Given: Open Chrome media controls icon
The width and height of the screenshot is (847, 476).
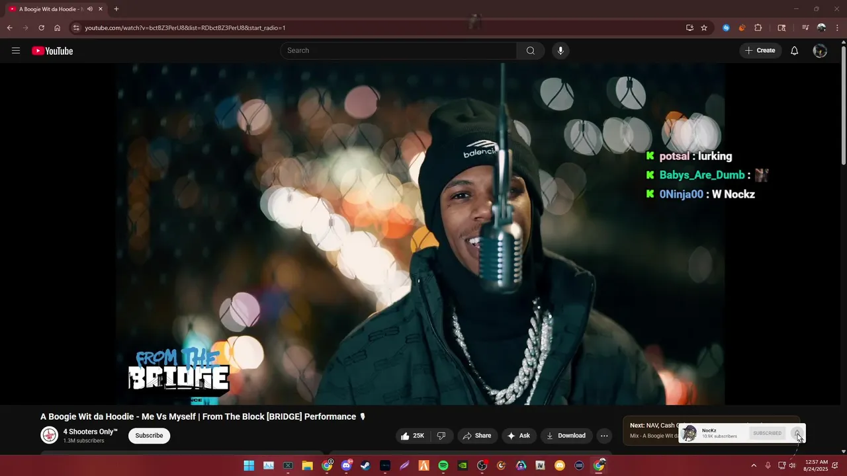Looking at the screenshot, I should [x=805, y=28].
